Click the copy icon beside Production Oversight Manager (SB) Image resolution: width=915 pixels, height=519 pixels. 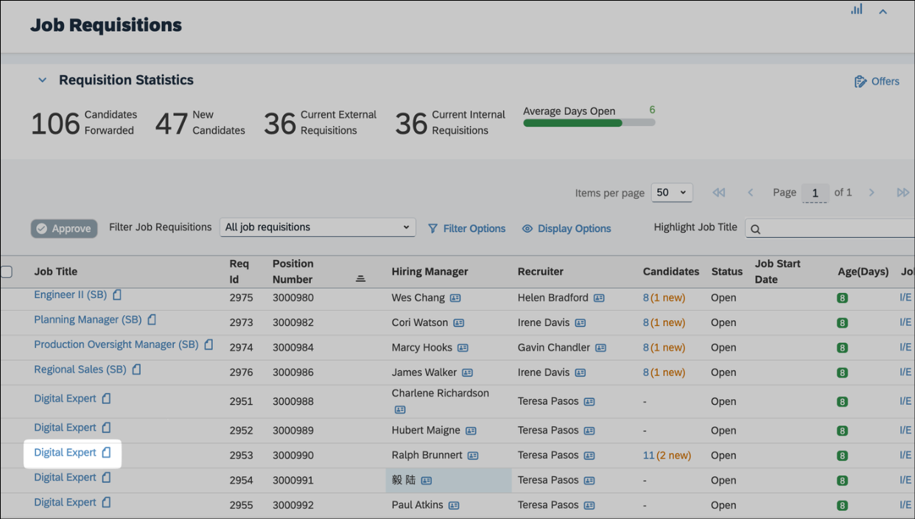click(208, 345)
